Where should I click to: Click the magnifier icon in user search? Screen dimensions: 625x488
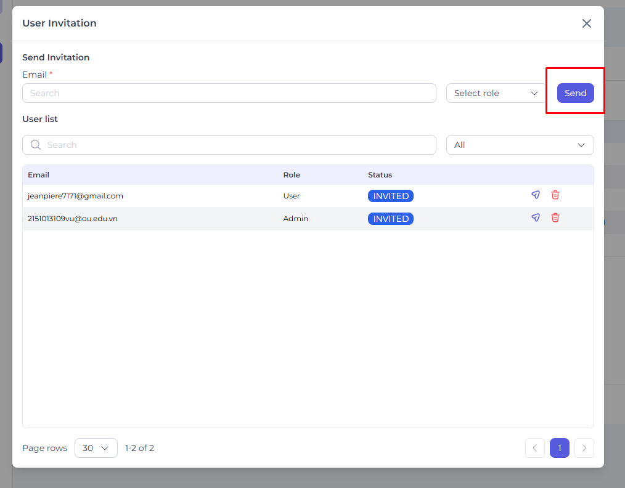pyautogui.click(x=36, y=145)
